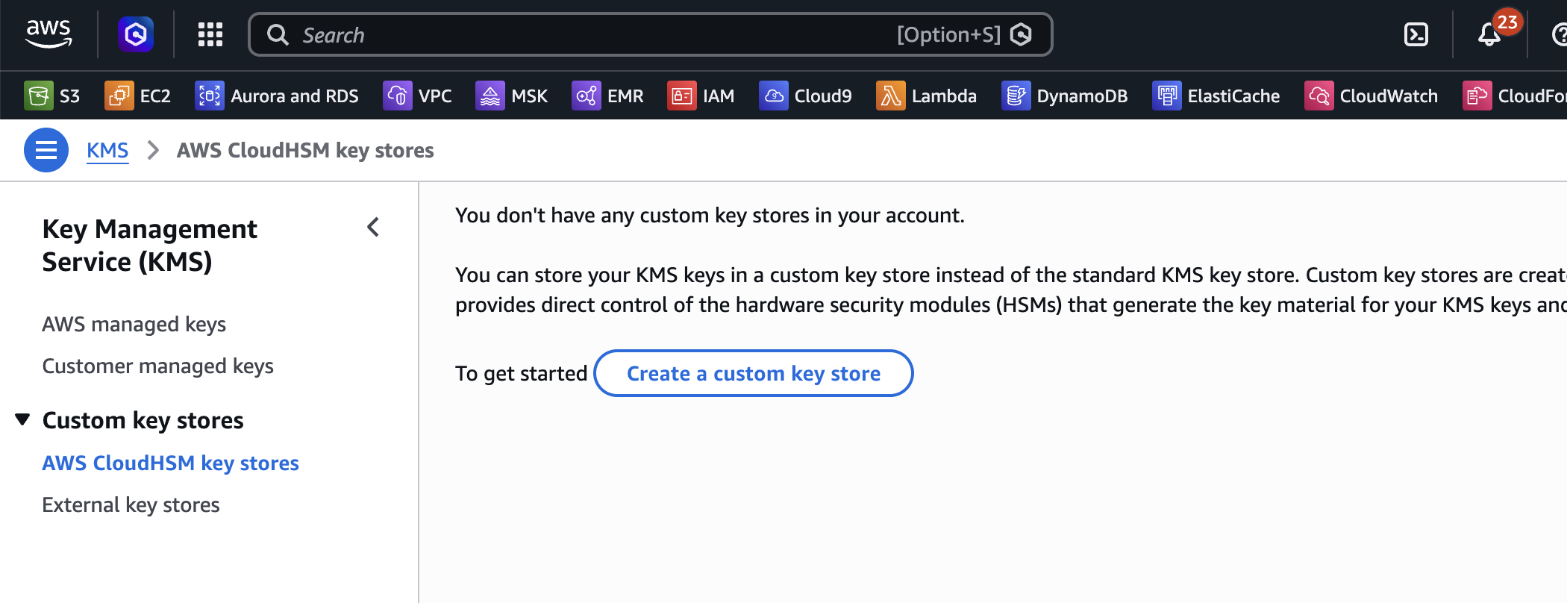Open CloudWatch service shortcut

coord(1371,96)
